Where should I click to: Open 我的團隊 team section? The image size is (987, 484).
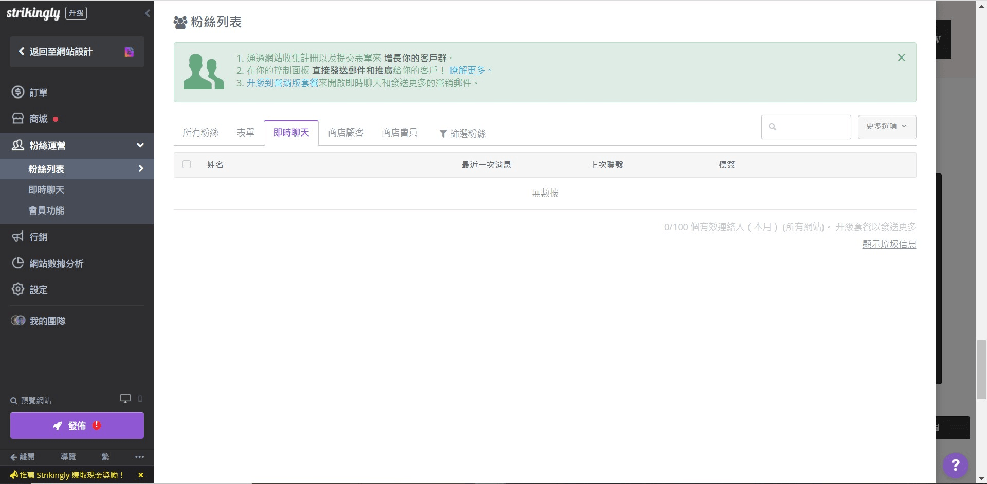47,321
